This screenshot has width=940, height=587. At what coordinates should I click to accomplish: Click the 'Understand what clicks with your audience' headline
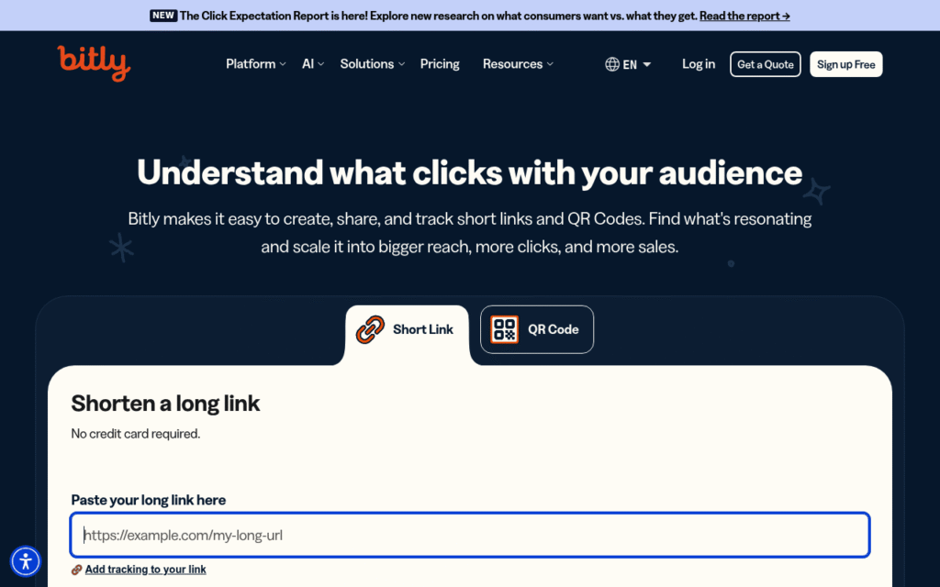click(469, 172)
